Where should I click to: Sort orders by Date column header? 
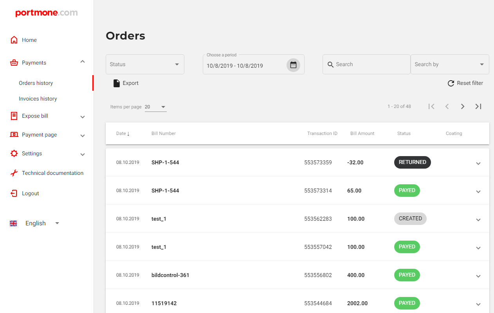123,133
